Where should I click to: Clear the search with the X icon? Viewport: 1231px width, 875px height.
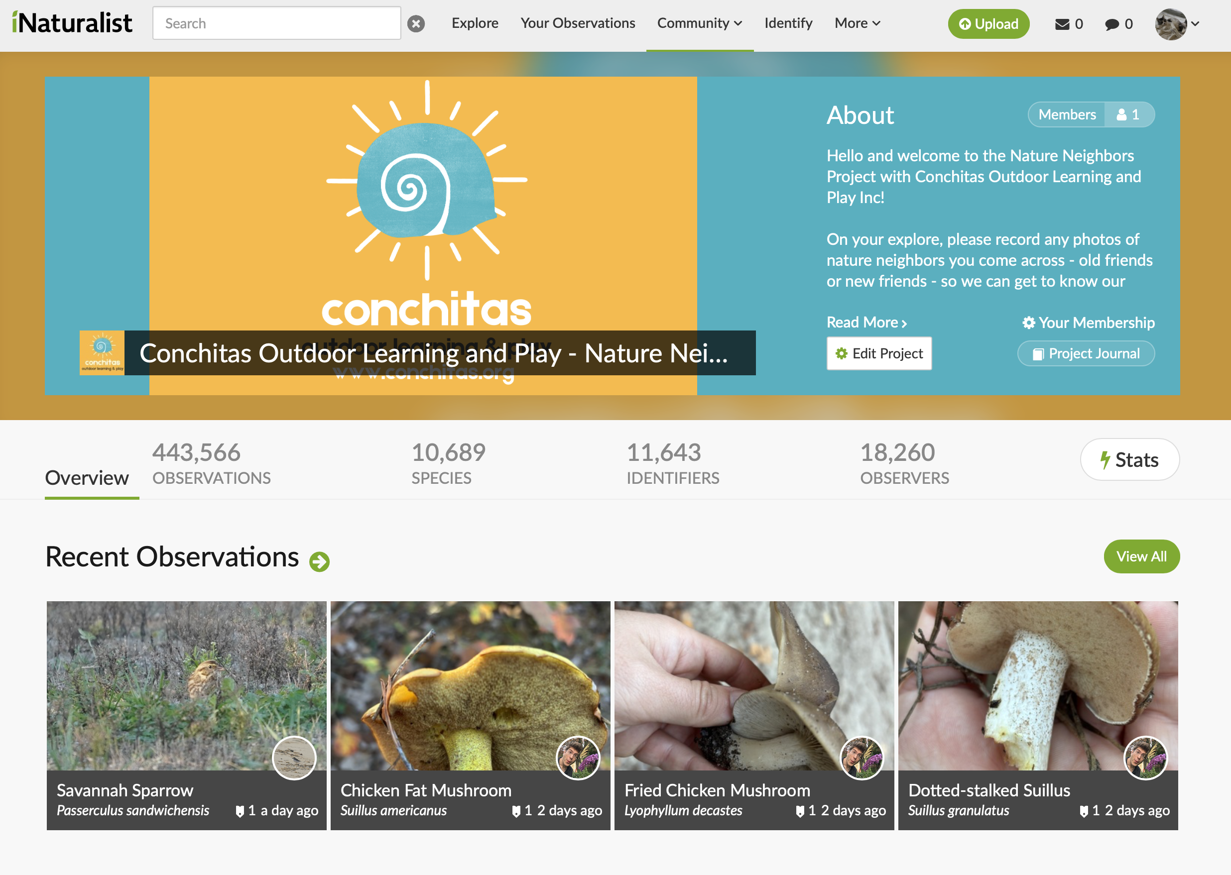click(415, 24)
